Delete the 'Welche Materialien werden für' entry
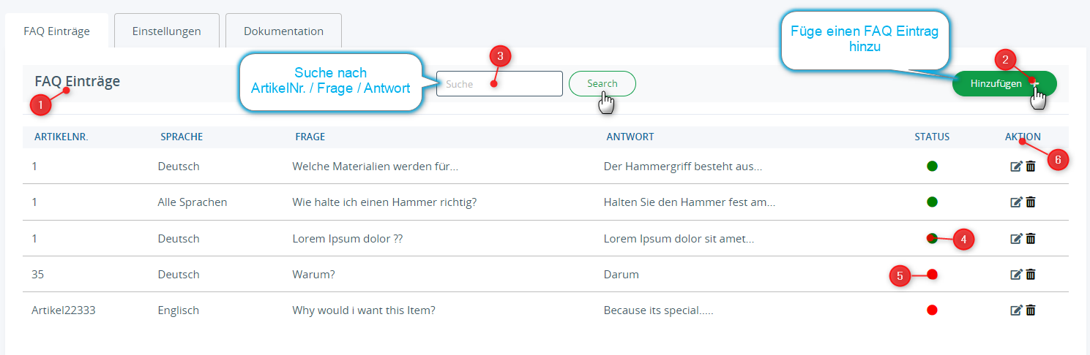The width and height of the screenshot is (1090, 355). coord(1031,167)
